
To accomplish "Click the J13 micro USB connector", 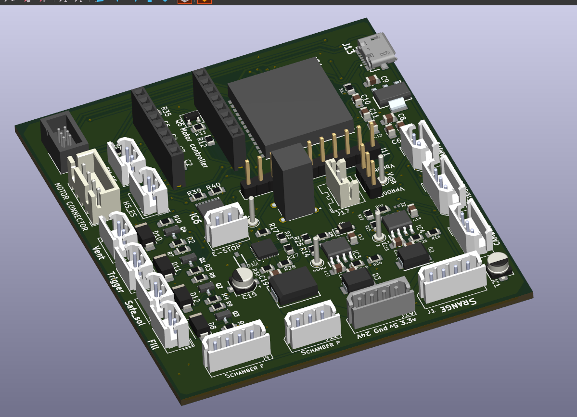I will (379, 50).
